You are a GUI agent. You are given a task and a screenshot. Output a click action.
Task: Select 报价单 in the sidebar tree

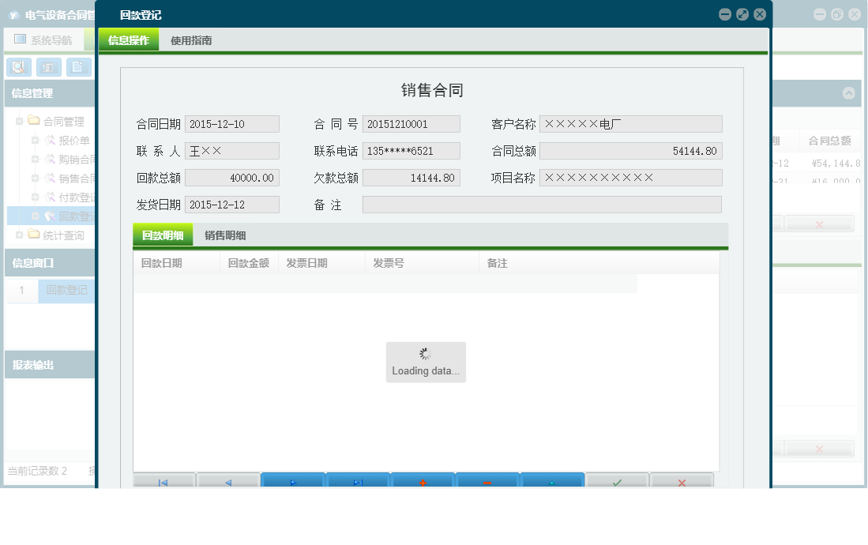pos(74,142)
